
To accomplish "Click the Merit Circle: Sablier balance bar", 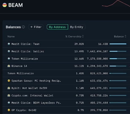I will coord(118,51).
